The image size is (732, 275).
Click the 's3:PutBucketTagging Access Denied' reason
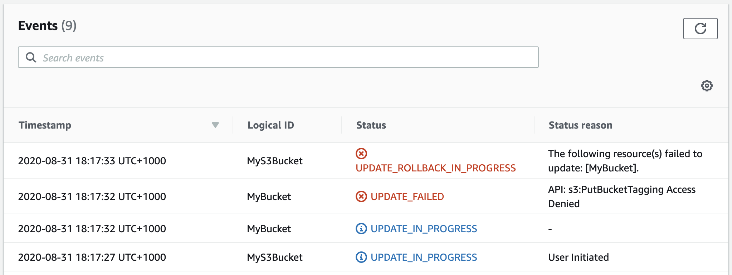(622, 196)
